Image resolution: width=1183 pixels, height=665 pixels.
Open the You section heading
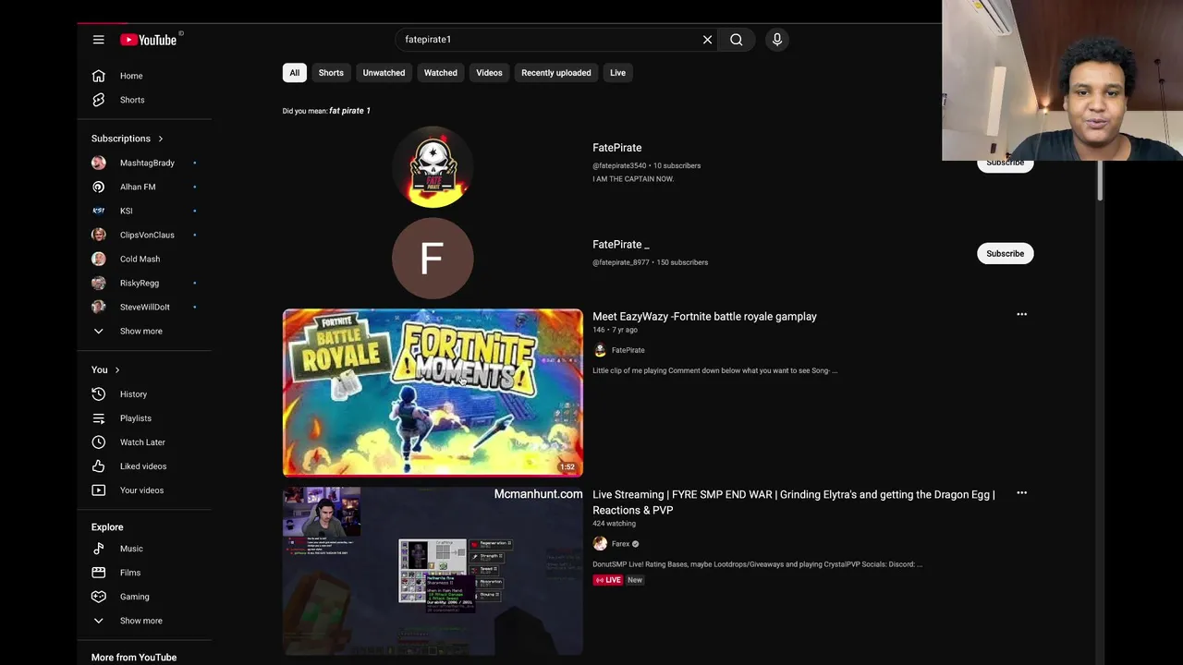(x=105, y=369)
